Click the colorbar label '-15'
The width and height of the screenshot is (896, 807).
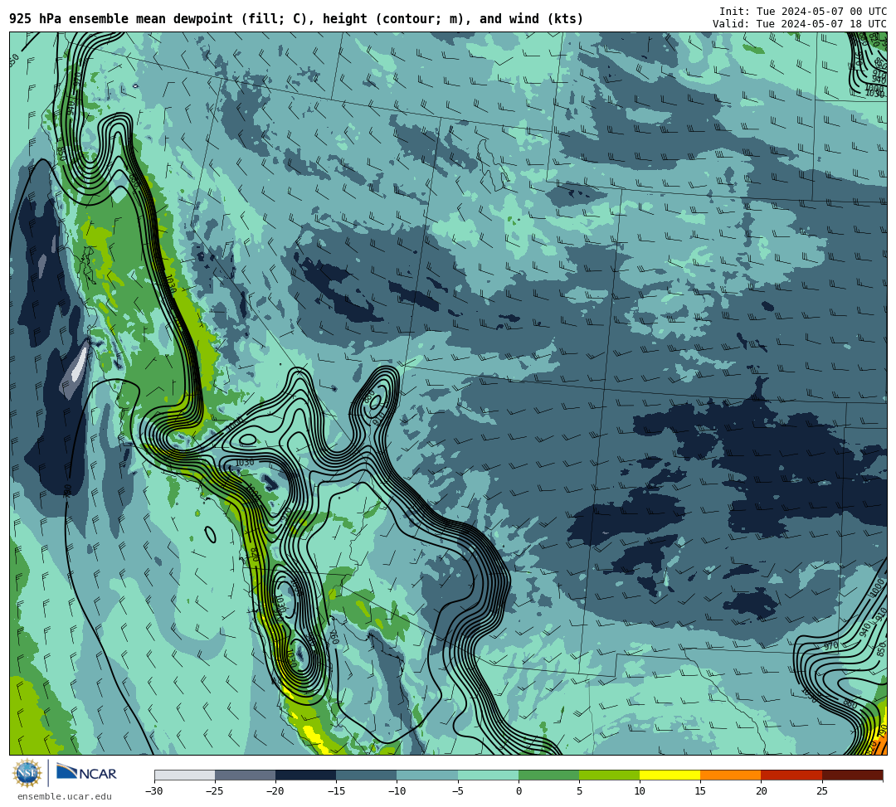click(335, 791)
